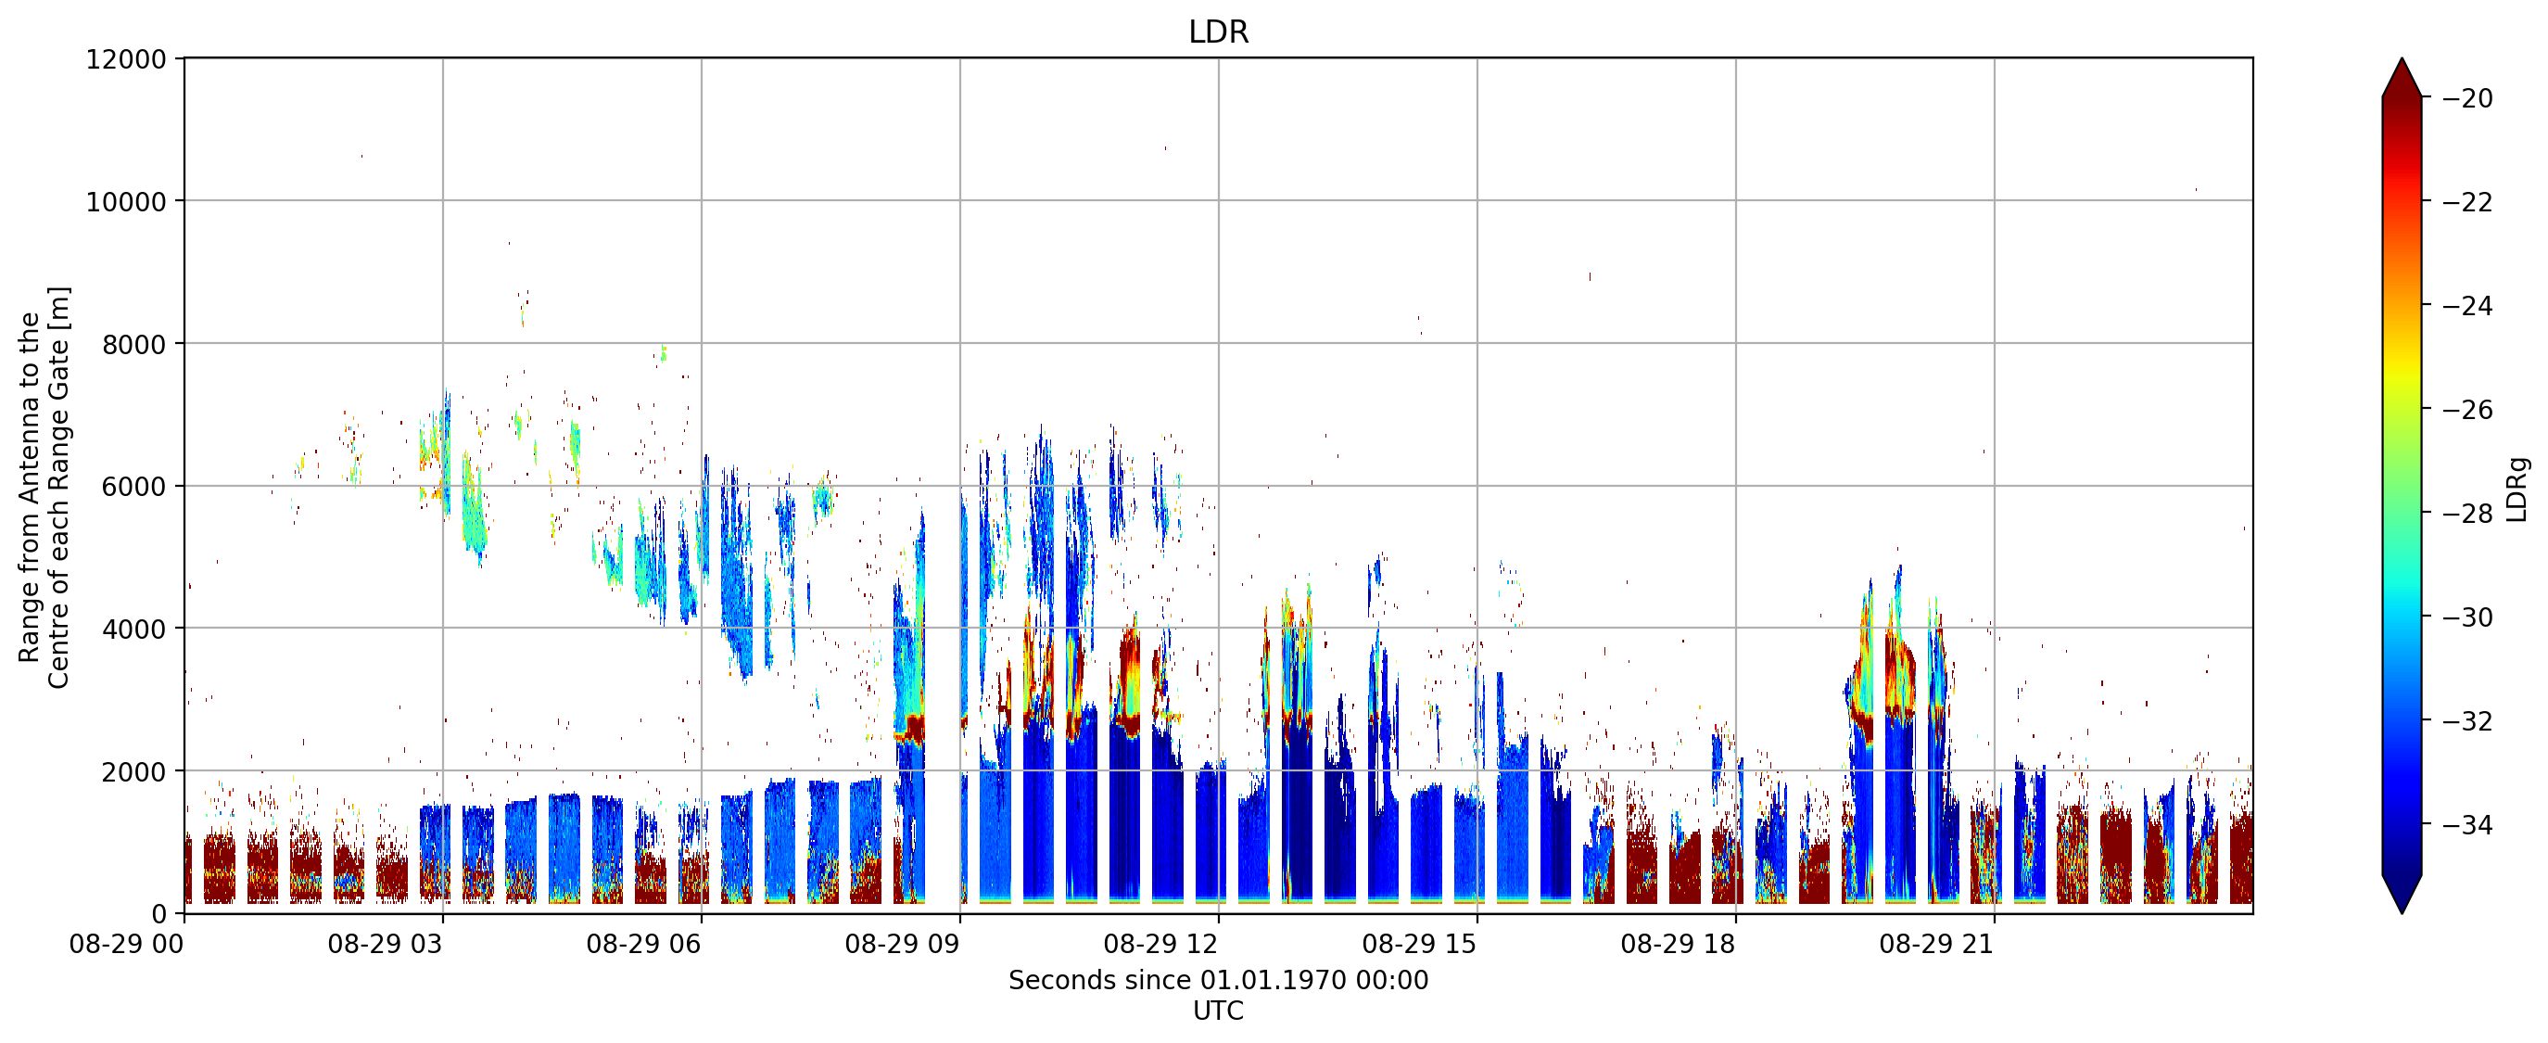Click the "Seconds since 01.01.1970 00:00" axis label
The height and width of the screenshot is (1043, 2548).
[1218, 980]
